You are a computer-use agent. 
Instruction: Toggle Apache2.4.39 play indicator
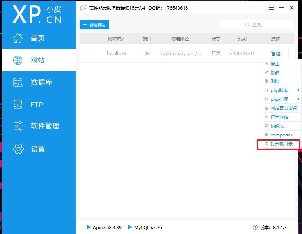tap(89, 227)
